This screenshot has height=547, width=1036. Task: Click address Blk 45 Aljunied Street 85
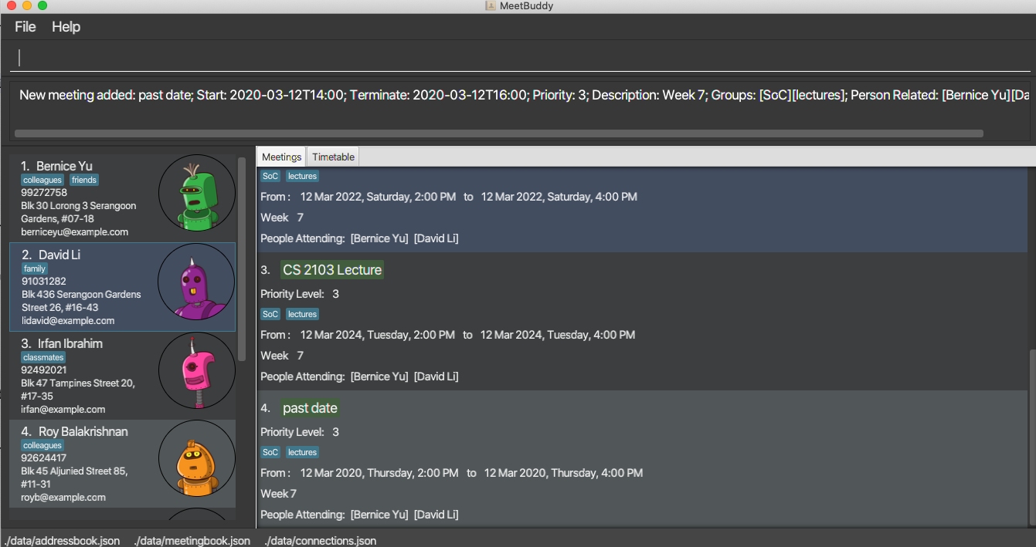click(75, 478)
